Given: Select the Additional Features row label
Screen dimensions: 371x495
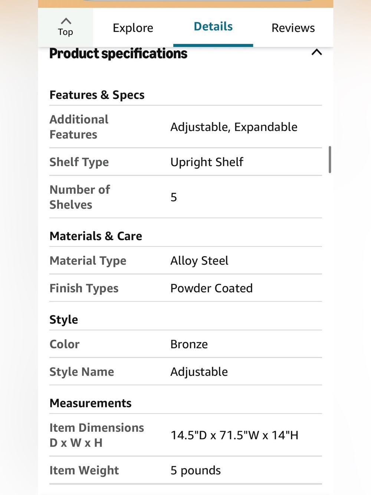Looking at the screenshot, I should (x=79, y=127).
